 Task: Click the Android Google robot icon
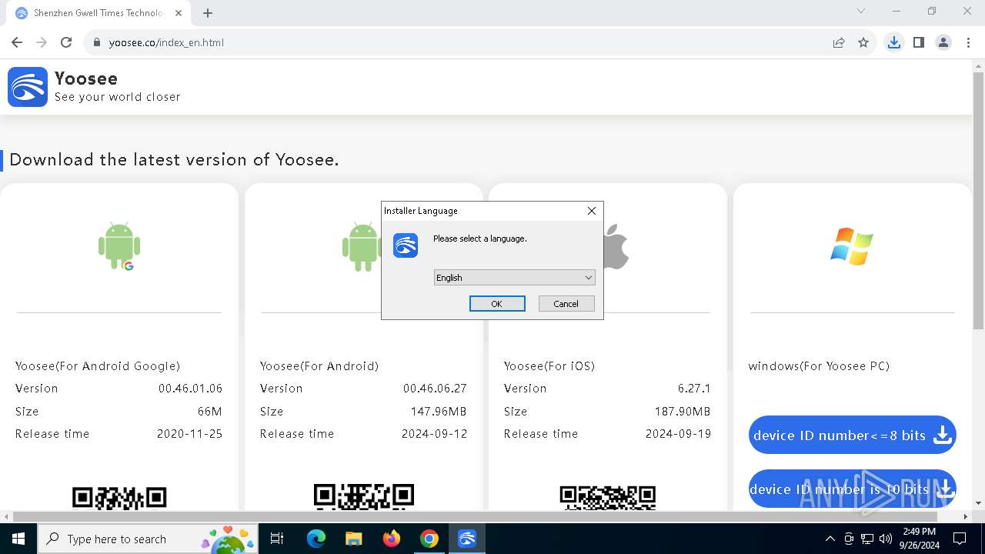pyautogui.click(x=119, y=246)
